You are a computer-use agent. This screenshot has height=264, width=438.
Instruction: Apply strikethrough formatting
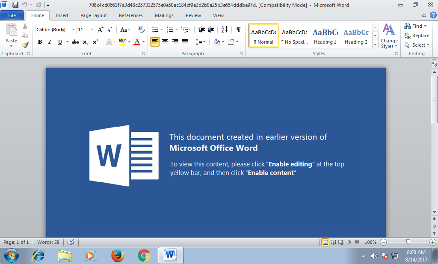[x=75, y=42]
